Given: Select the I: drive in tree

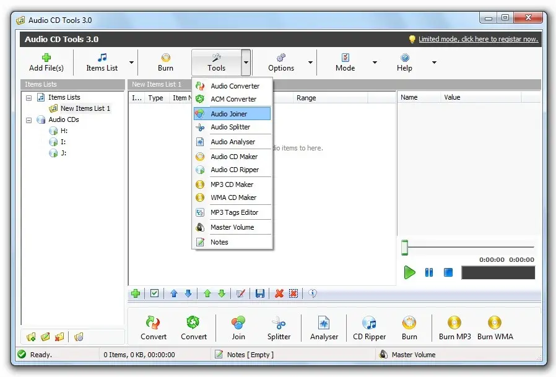Looking at the screenshot, I should point(63,142).
